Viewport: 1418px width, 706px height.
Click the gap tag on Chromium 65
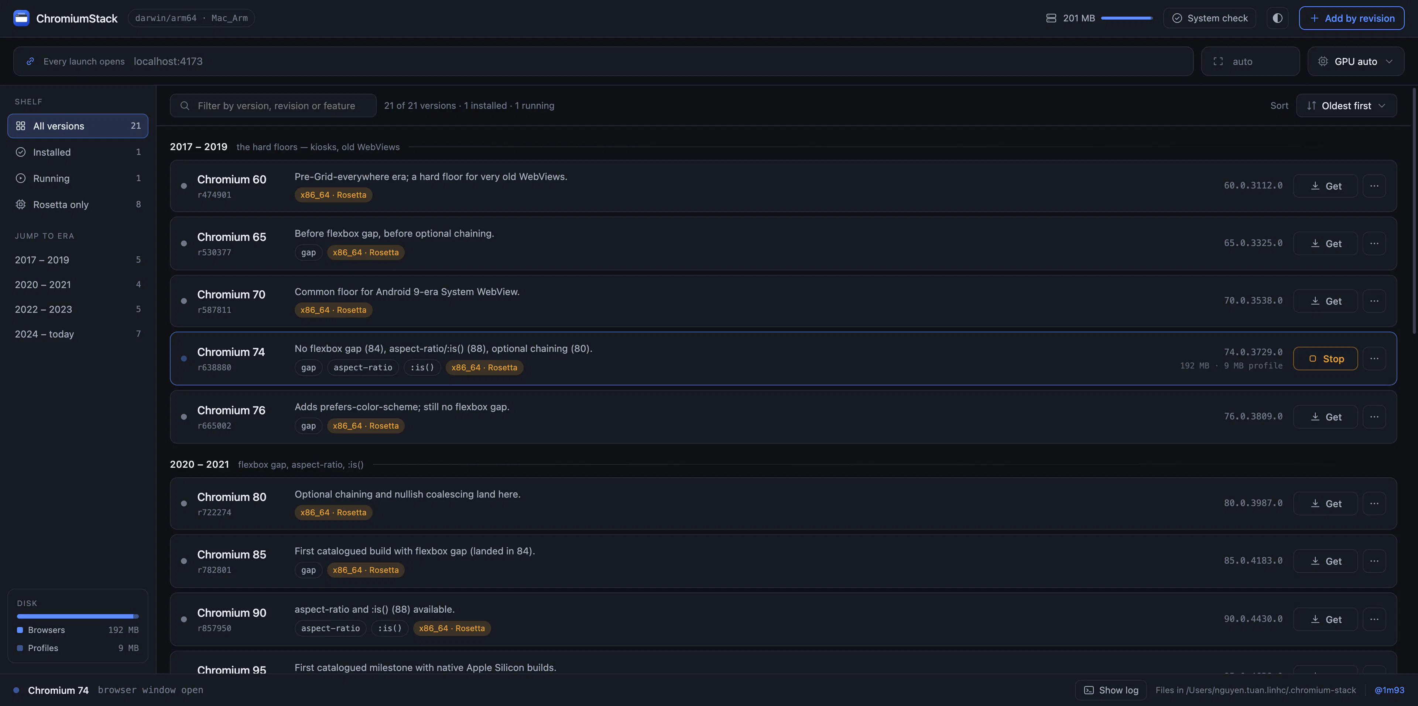308,252
